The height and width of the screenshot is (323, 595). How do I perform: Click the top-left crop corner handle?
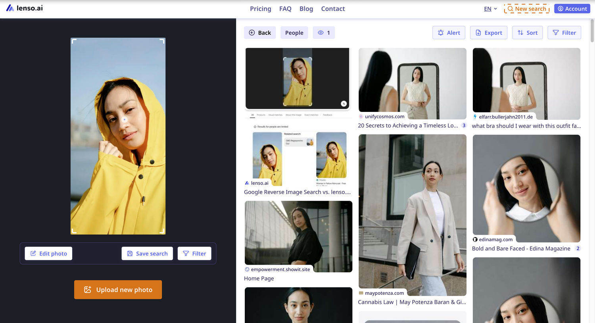[x=74, y=41]
